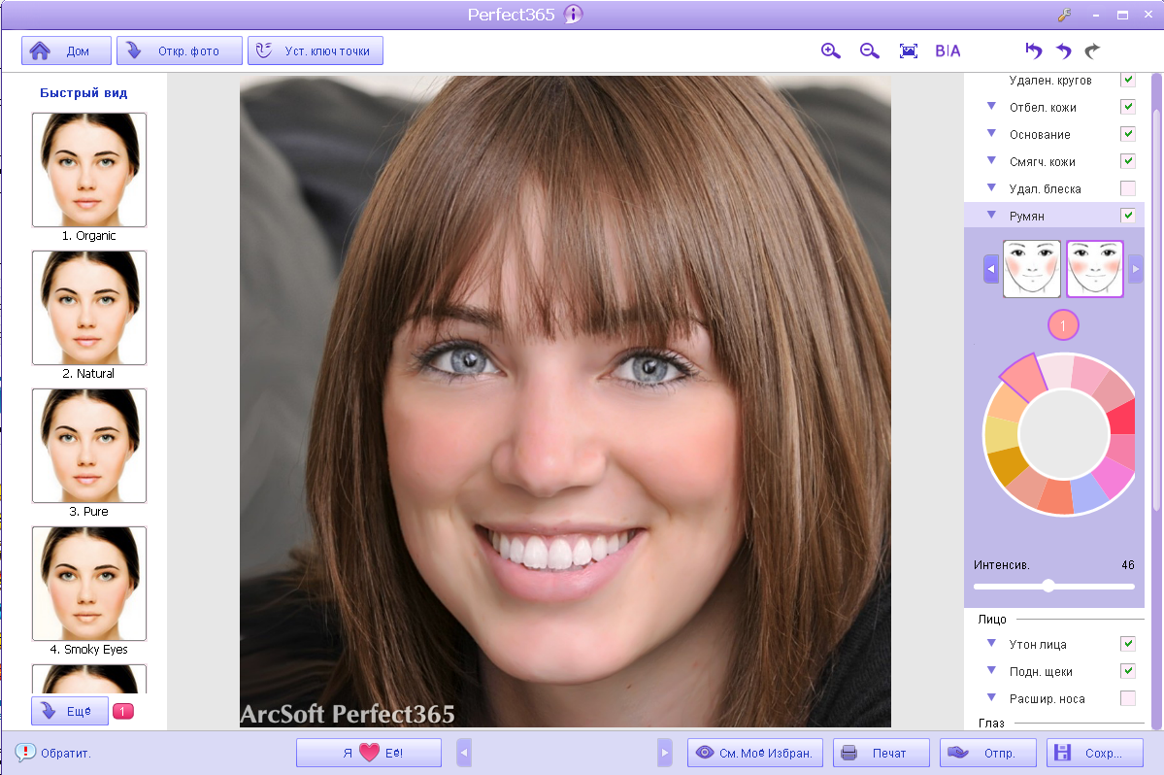
Task: Set key points with Уст. ключ точки
Action: pyautogui.click(x=316, y=51)
